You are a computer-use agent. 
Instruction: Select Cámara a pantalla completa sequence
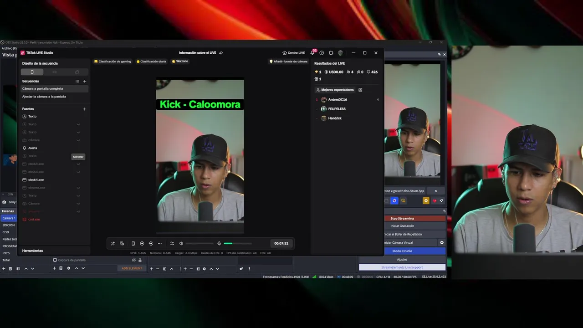click(x=54, y=89)
